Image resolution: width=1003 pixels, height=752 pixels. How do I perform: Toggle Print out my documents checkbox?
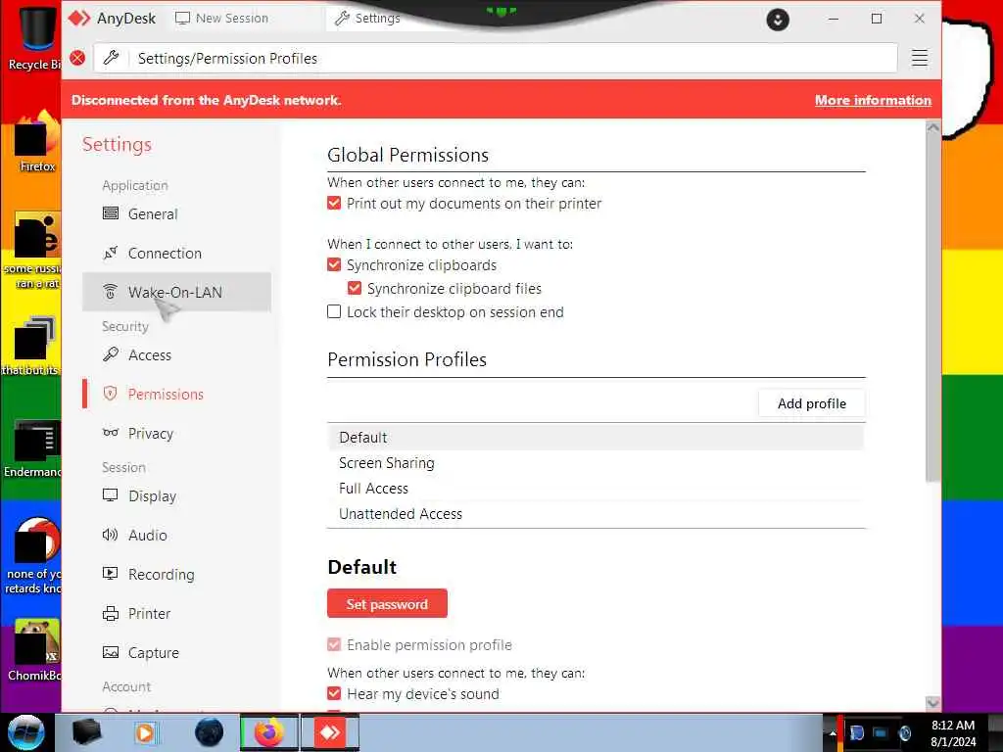[x=334, y=204]
